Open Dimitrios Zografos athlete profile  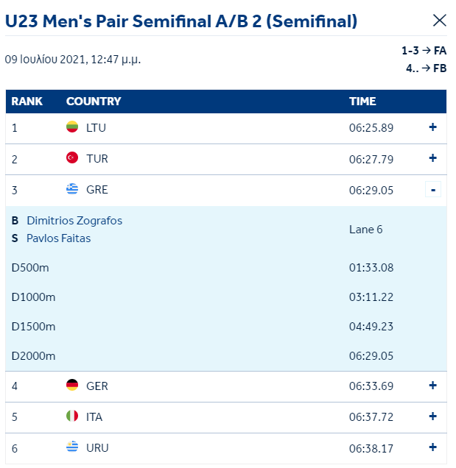[x=74, y=221]
